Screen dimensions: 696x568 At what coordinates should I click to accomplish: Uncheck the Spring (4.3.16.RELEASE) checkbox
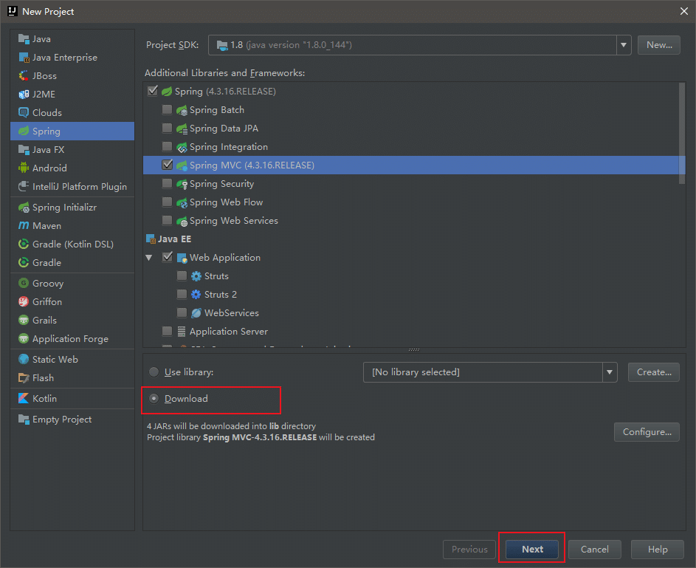point(153,91)
